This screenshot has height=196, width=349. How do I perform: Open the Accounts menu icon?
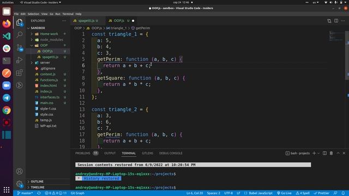coord(20,171)
